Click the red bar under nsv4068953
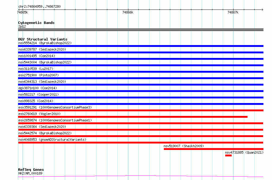The height and width of the screenshot is (180, 272). pyautogui.click(x=141, y=143)
